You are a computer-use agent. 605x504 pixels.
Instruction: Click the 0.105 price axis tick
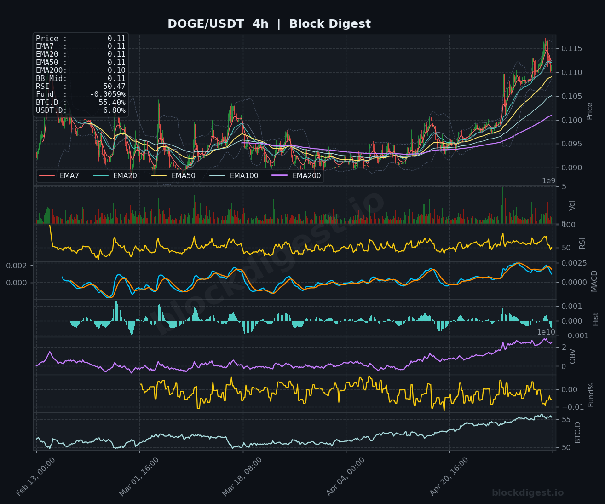pos(572,96)
